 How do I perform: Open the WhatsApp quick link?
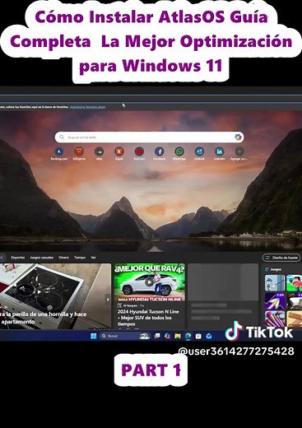(179, 151)
